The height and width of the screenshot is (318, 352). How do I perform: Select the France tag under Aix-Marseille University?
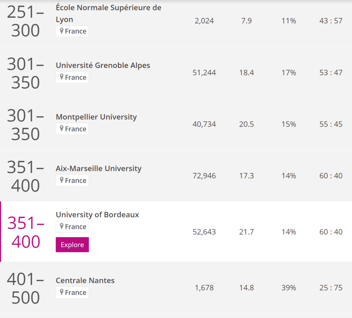pyautogui.click(x=72, y=180)
